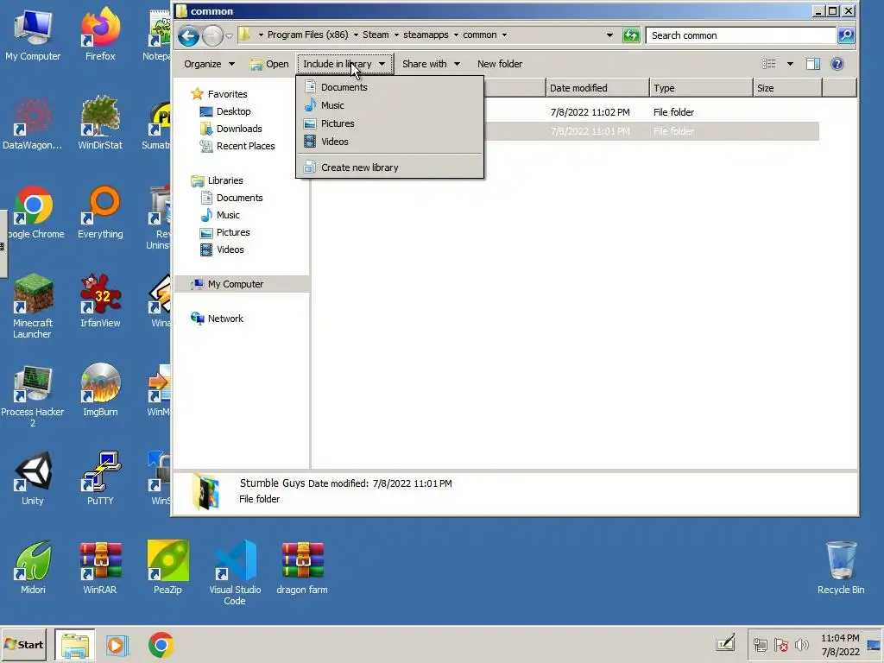The image size is (884, 663).
Task: Open the dragon farm archive on desktop
Action: coord(301,568)
